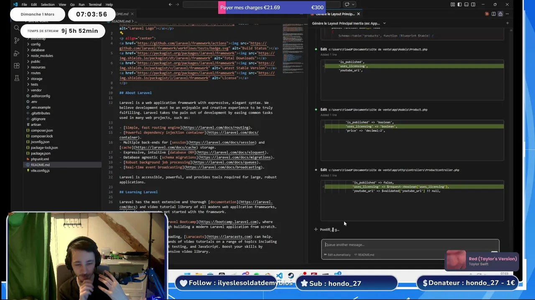
Task: Split the chat editor
Action: coord(494,14)
